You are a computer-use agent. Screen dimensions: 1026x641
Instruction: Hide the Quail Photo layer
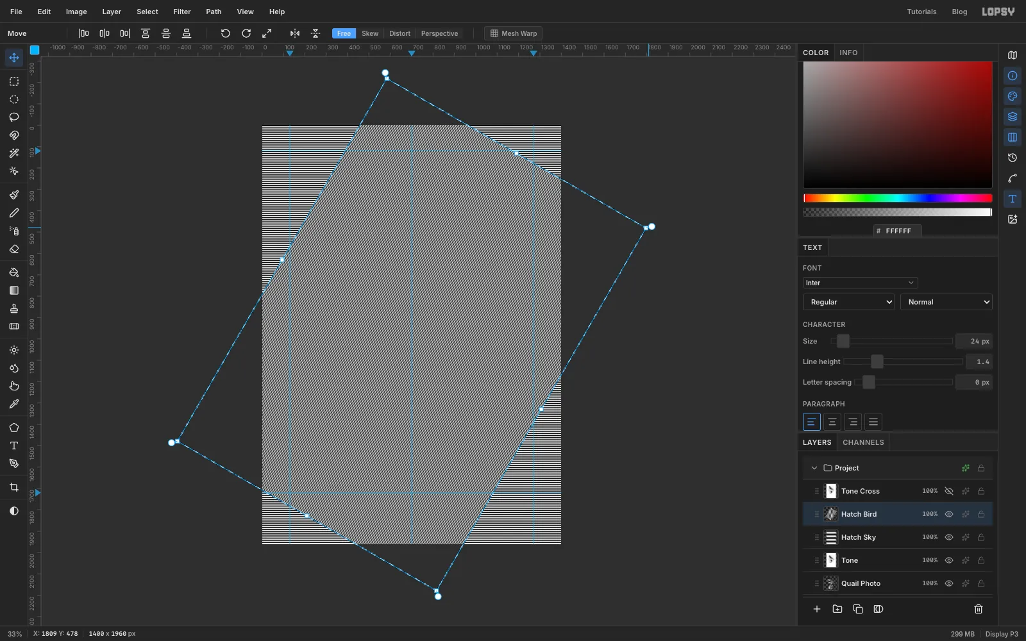[949, 583]
